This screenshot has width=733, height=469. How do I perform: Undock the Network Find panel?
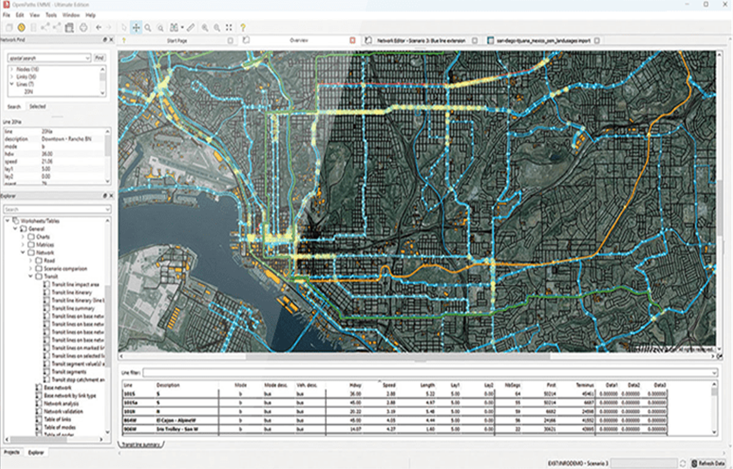pyautogui.click(x=105, y=39)
